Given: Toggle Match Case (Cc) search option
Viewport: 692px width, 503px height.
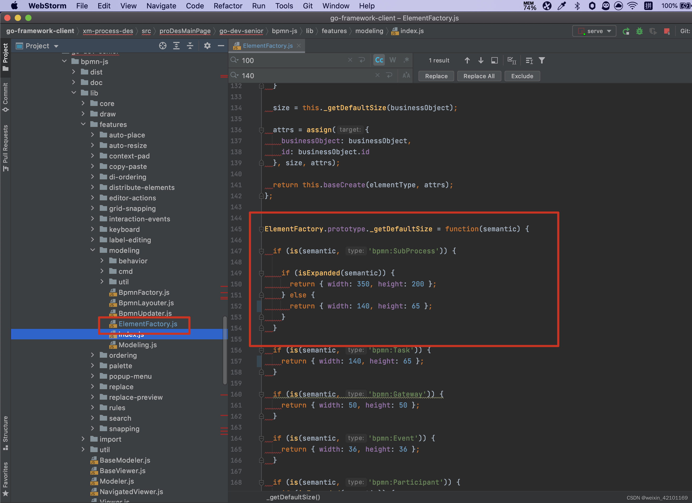Looking at the screenshot, I should 379,60.
